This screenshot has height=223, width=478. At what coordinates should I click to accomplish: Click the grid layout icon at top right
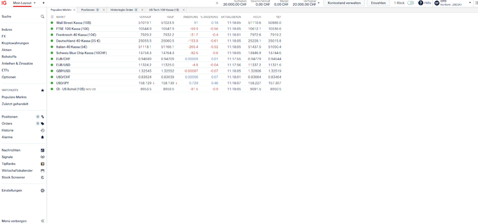click(476, 3)
